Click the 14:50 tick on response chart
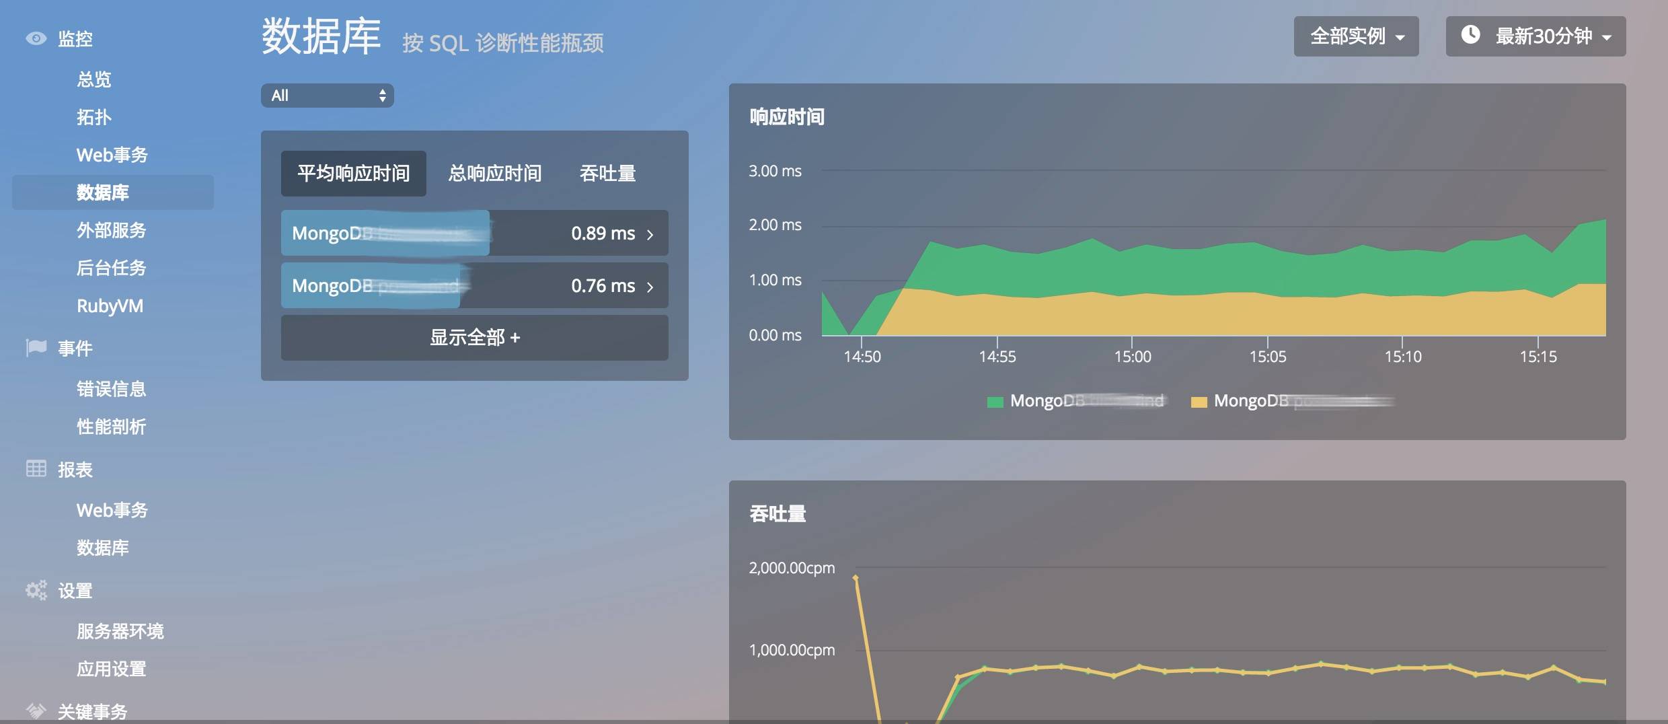 [x=862, y=357]
